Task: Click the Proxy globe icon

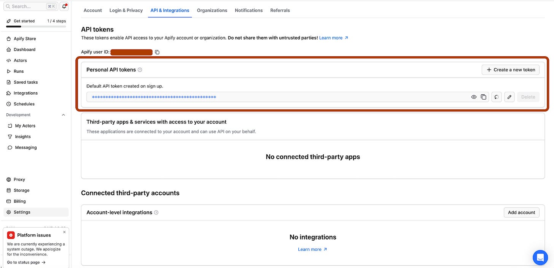Action: tap(9, 179)
